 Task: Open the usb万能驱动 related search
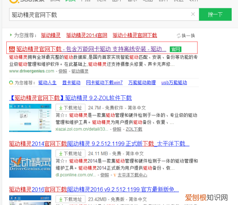coord(174,83)
